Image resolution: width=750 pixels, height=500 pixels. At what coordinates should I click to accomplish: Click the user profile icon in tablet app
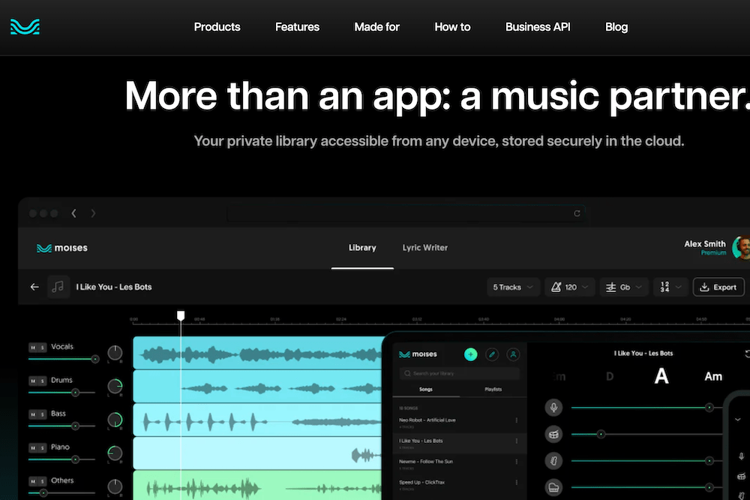pos(513,354)
